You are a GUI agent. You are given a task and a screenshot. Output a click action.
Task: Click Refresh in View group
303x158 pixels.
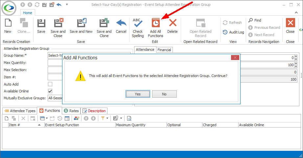[232, 23]
